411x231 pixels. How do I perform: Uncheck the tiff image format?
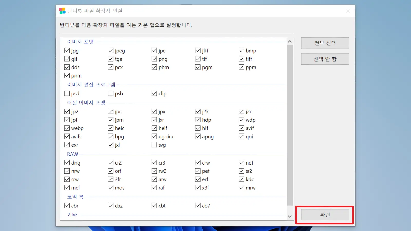(x=241, y=59)
